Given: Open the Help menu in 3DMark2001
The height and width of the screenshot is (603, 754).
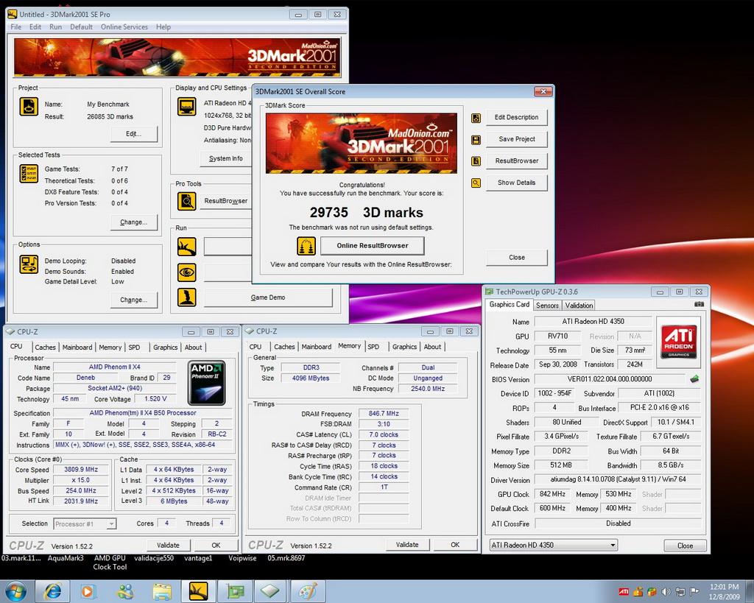Looking at the screenshot, I should [x=163, y=27].
